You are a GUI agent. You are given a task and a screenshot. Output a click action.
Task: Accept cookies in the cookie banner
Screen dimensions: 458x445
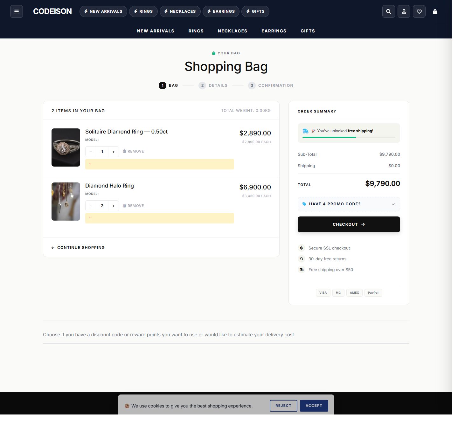tap(314, 406)
